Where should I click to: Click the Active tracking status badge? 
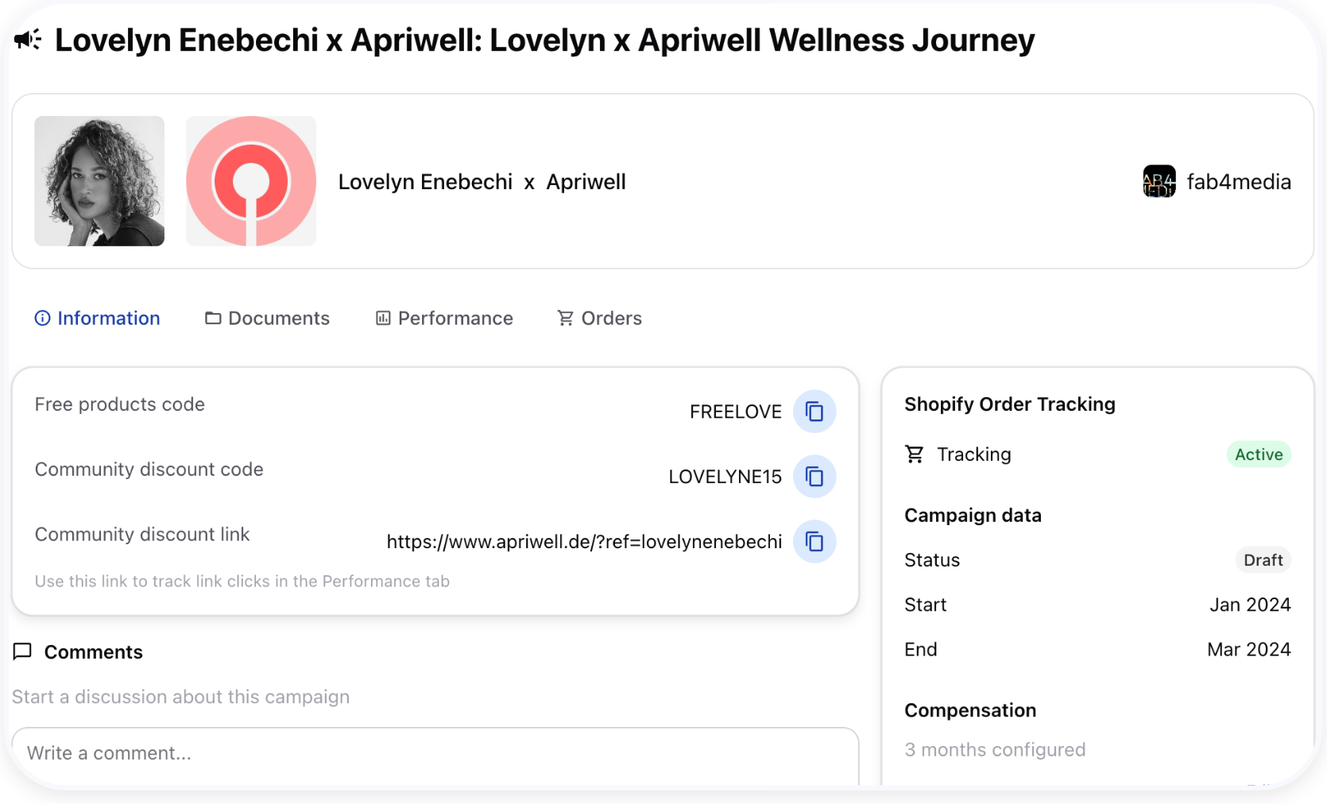coord(1259,454)
